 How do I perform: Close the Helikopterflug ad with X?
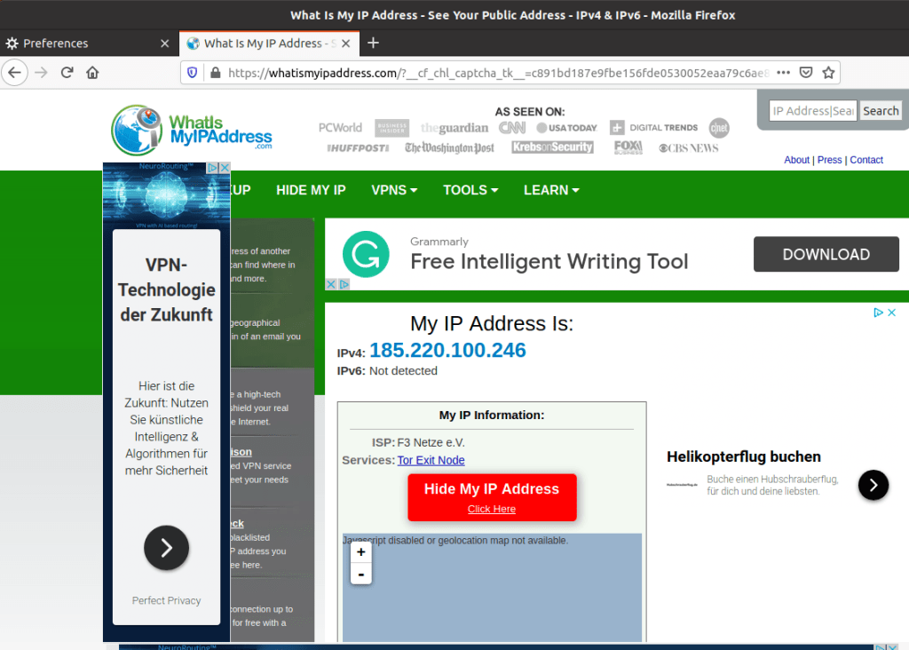click(891, 313)
